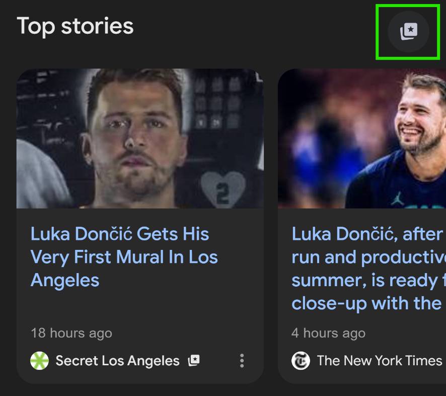Click the 18 hours ago timestamp
Screen dimensions: 446x396
coord(71,333)
